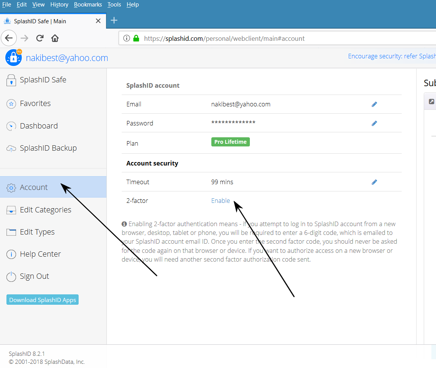This screenshot has height=368, width=436.
Task: Click the email value nakibest@yahoo.com in Email row
Action: pos(241,104)
